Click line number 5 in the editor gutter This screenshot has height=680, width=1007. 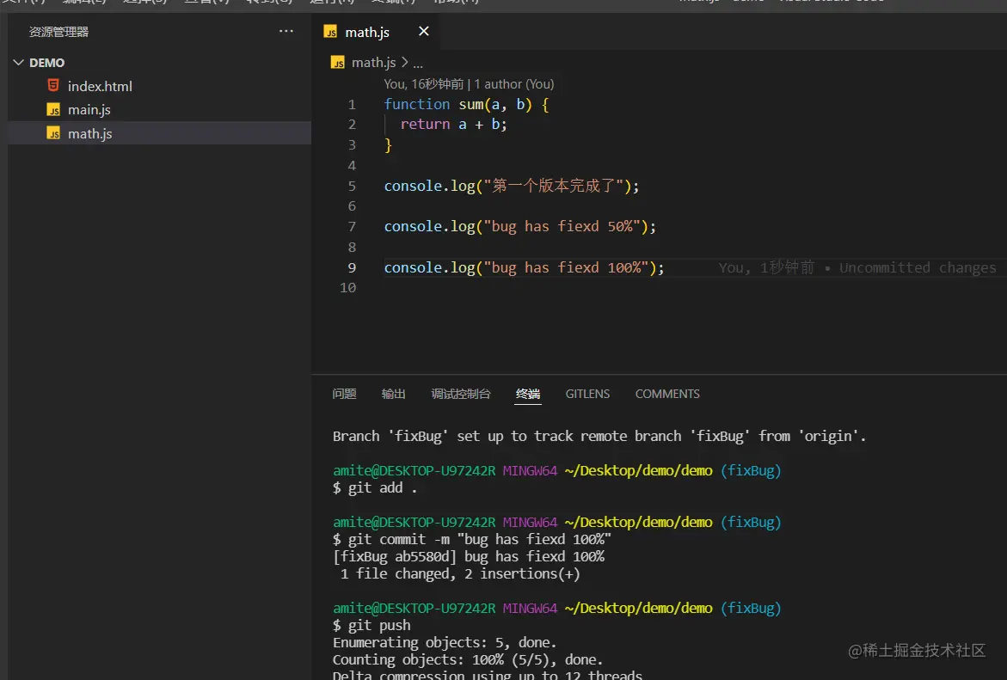352,186
